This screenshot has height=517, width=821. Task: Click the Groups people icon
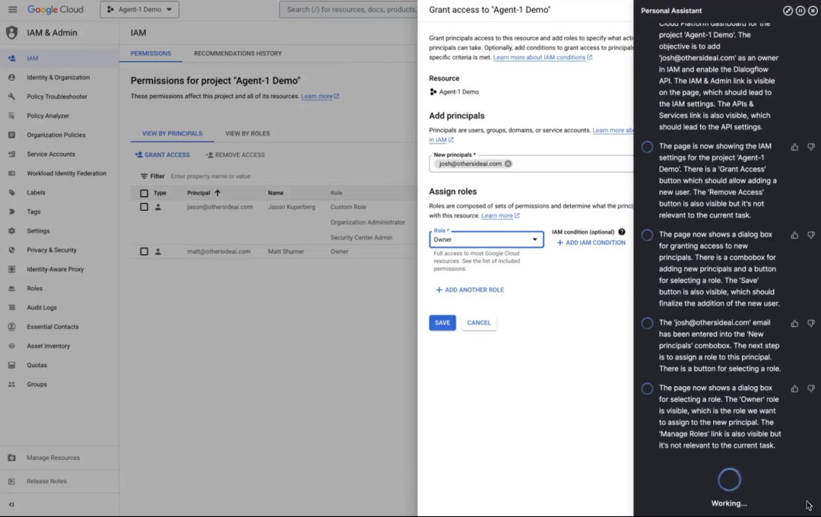pyautogui.click(x=11, y=385)
